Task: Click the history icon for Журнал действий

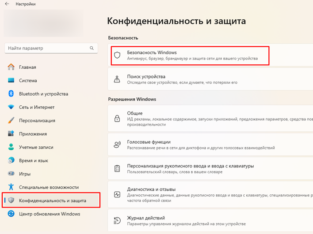Action: pyautogui.click(x=117, y=220)
